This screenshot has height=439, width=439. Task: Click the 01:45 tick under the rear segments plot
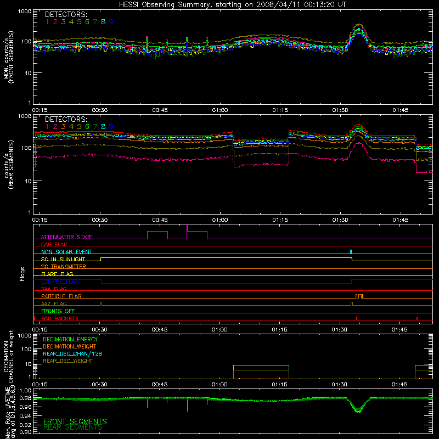(401, 220)
